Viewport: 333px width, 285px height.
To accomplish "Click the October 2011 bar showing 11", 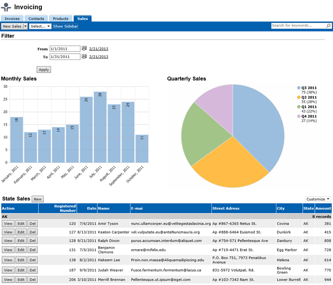I will point(142,149).
